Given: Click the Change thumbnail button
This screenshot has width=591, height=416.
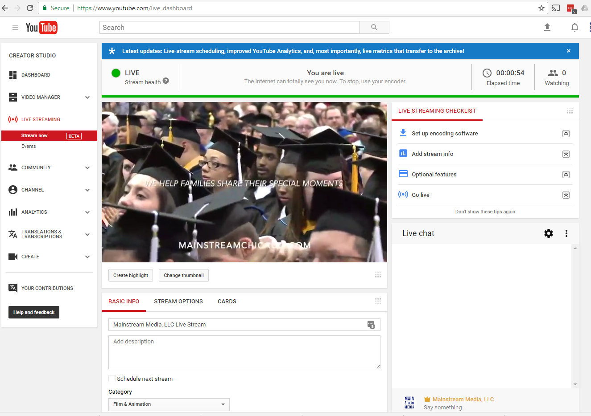Looking at the screenshot, I should click(x=183, y=275).
